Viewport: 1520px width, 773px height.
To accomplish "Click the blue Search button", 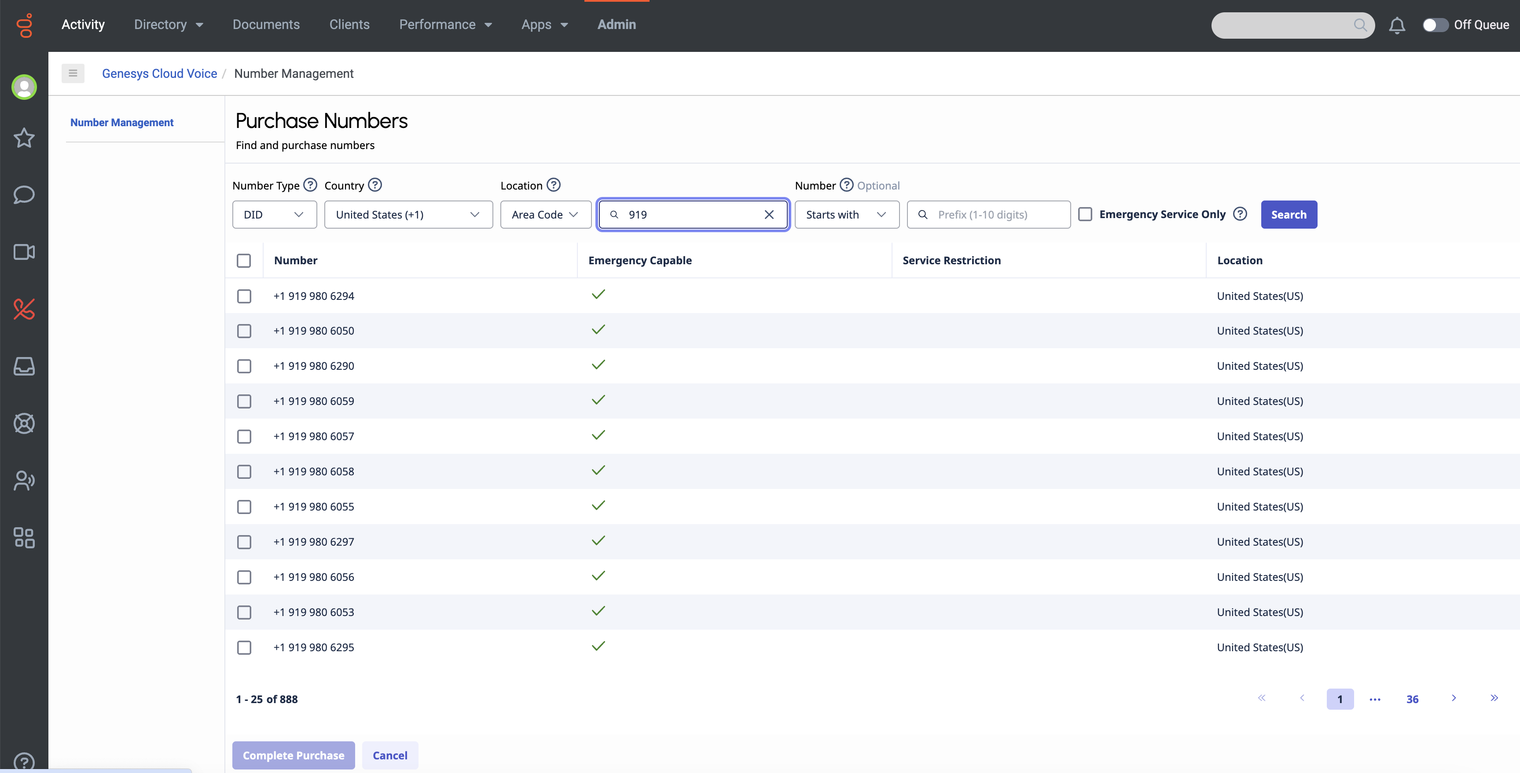I will [1289, 215].
